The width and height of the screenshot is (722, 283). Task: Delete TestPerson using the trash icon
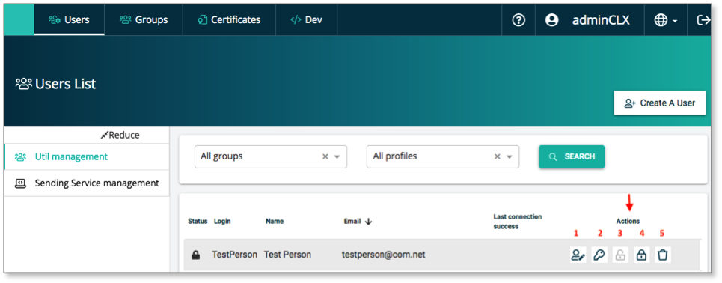point(663,255)
